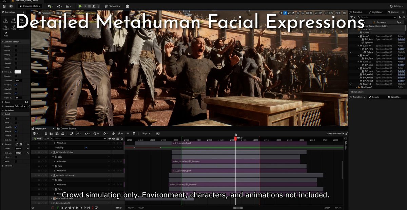Click the Sequencer settings gear icon
Viewport: 407px width, 210px height.
click(x=122, y=138)
